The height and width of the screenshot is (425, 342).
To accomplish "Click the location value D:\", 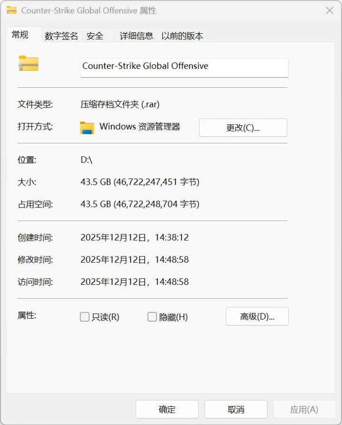I will click(x=86, y=160).
